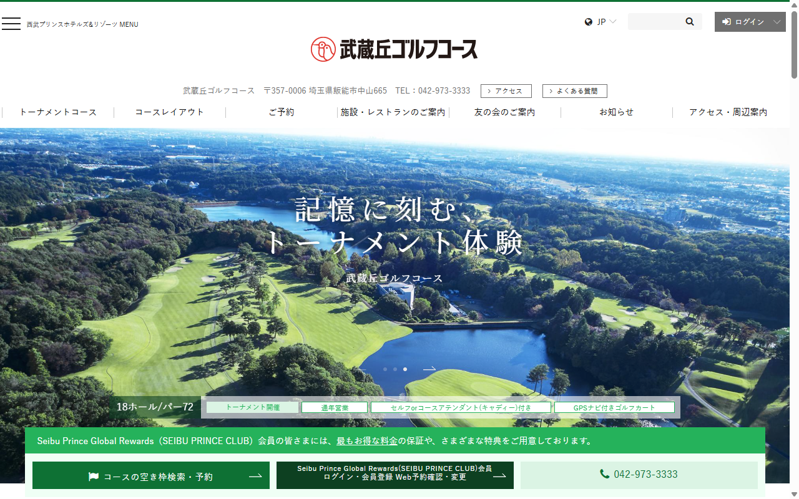Click the TEL:042-973-3333 text in header

(x=433, y=90)
